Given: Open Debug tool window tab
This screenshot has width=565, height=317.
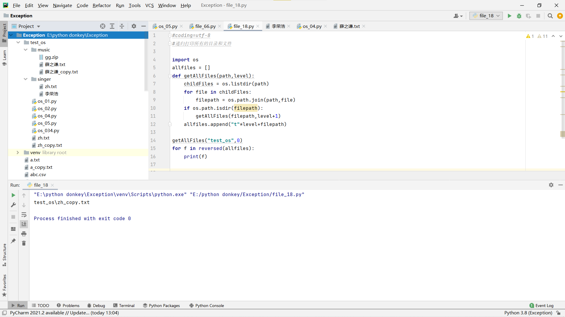Looking at the screenshot, I should point(96,306).
